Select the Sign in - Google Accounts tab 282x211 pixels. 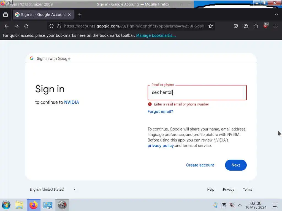[43, 15]
